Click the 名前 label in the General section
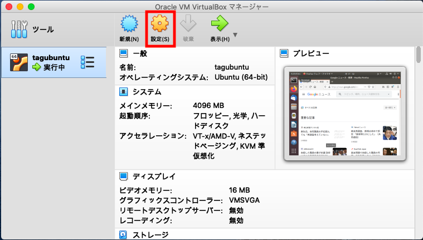Screen dimensions: 423x240 click(x=128, y=67)
